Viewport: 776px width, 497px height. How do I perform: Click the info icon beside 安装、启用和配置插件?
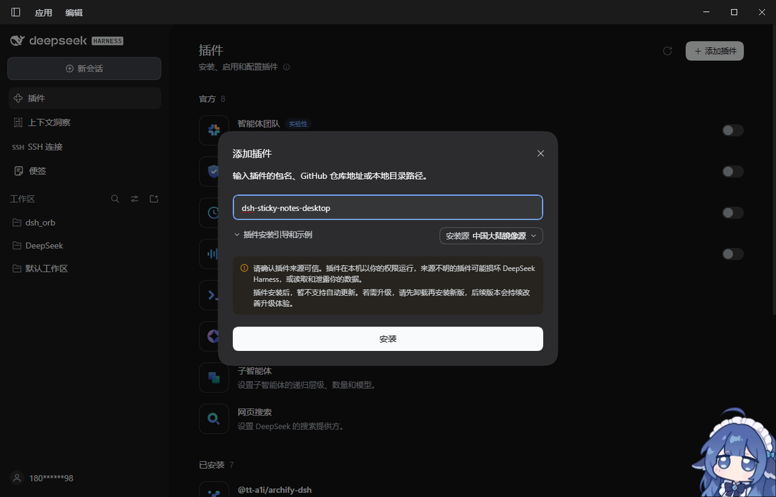(286, 67)
